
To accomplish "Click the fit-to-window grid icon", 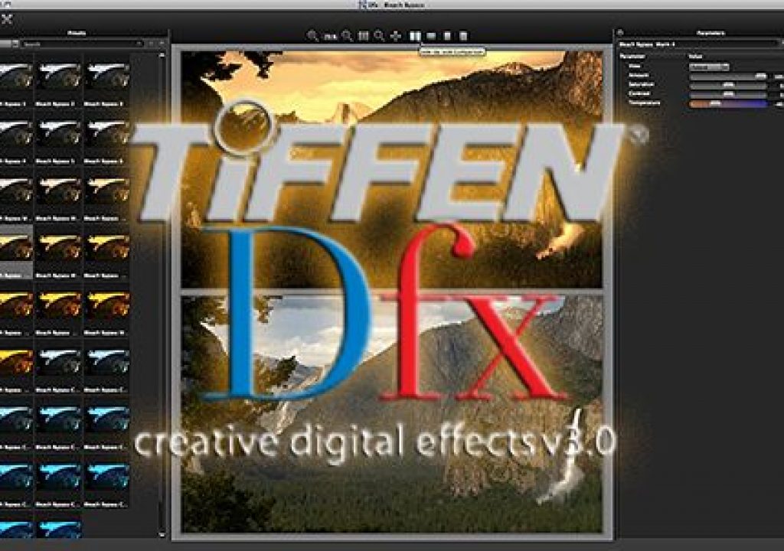I will tap(364, 36).
